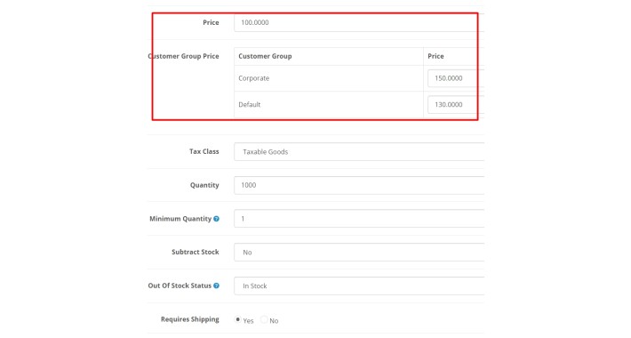
Task: Edit the Default group price field
Action: [x=456, y=104]
